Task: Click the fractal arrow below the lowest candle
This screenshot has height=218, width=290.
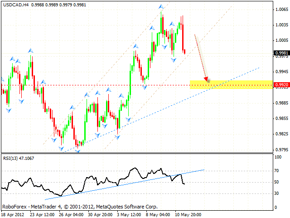Action: point(77,150)
